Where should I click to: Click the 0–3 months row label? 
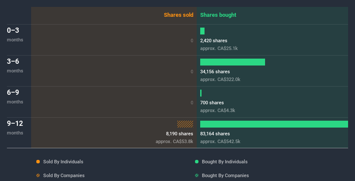(x=15, y=34)
